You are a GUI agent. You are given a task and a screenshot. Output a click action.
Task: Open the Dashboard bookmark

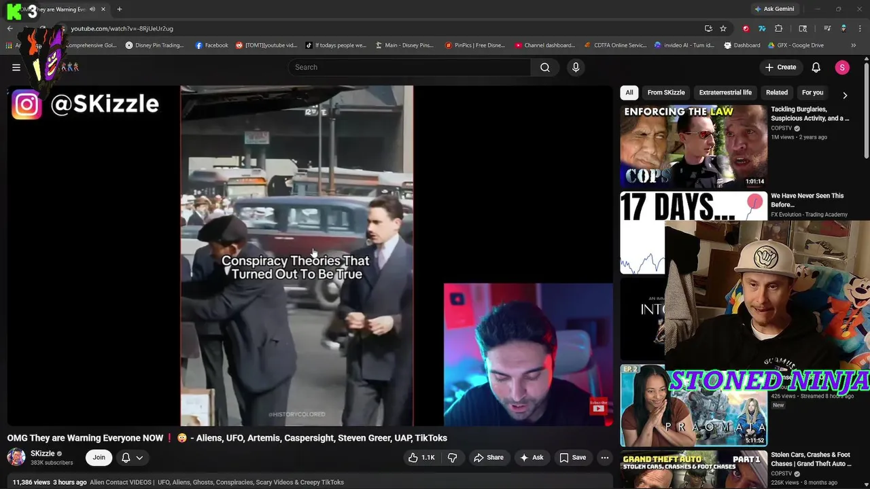tap(742, 46)
